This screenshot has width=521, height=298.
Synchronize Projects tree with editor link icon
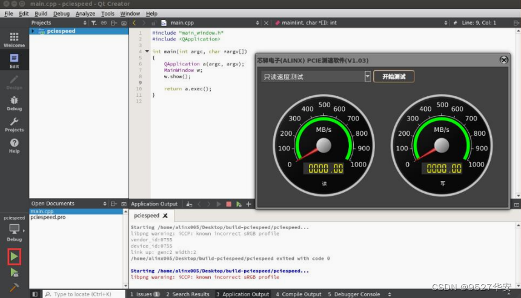[x=104, y=23]
